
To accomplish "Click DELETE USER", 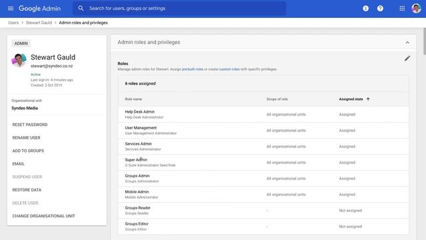I will click(25, 203).
